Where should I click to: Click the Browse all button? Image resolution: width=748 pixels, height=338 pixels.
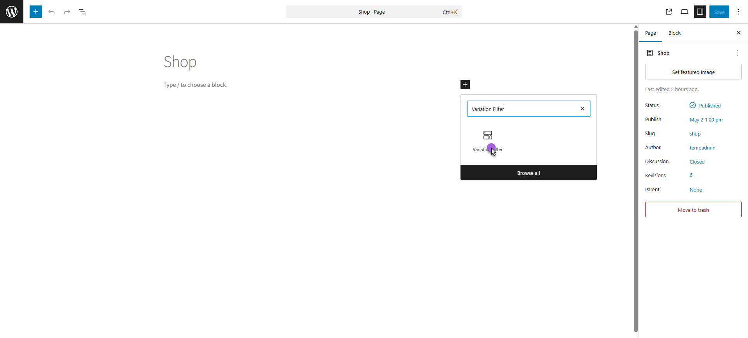click(x=528, y=173)
